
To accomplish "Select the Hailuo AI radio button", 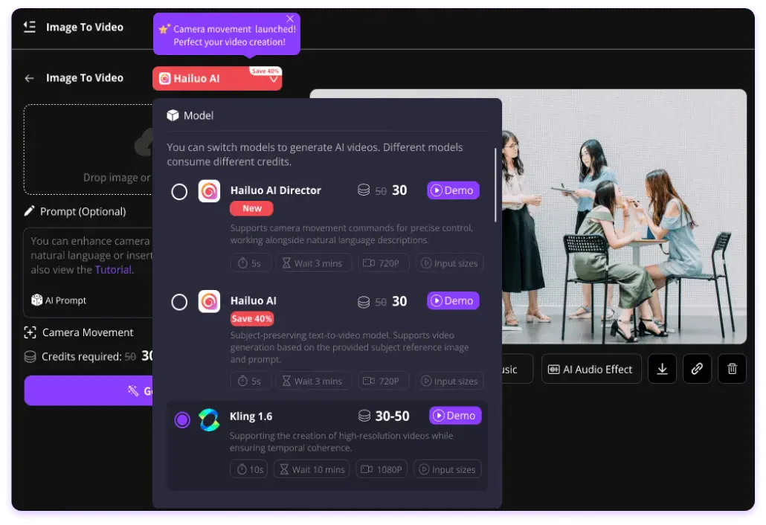I will [x=179, y=302].
